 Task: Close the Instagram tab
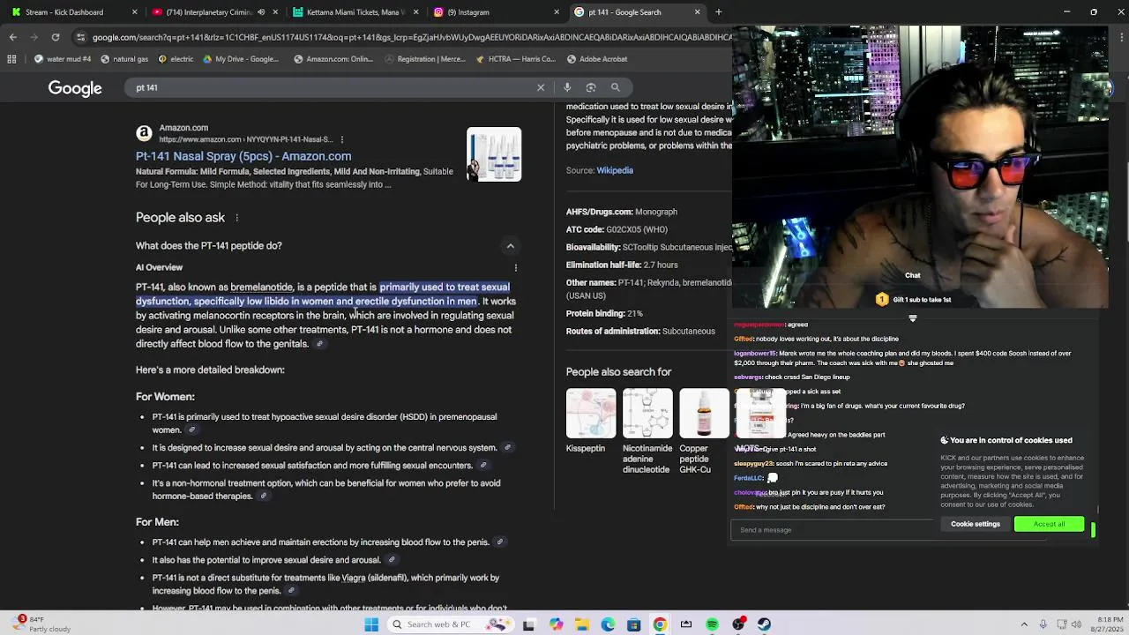click(x=557, y=12)
